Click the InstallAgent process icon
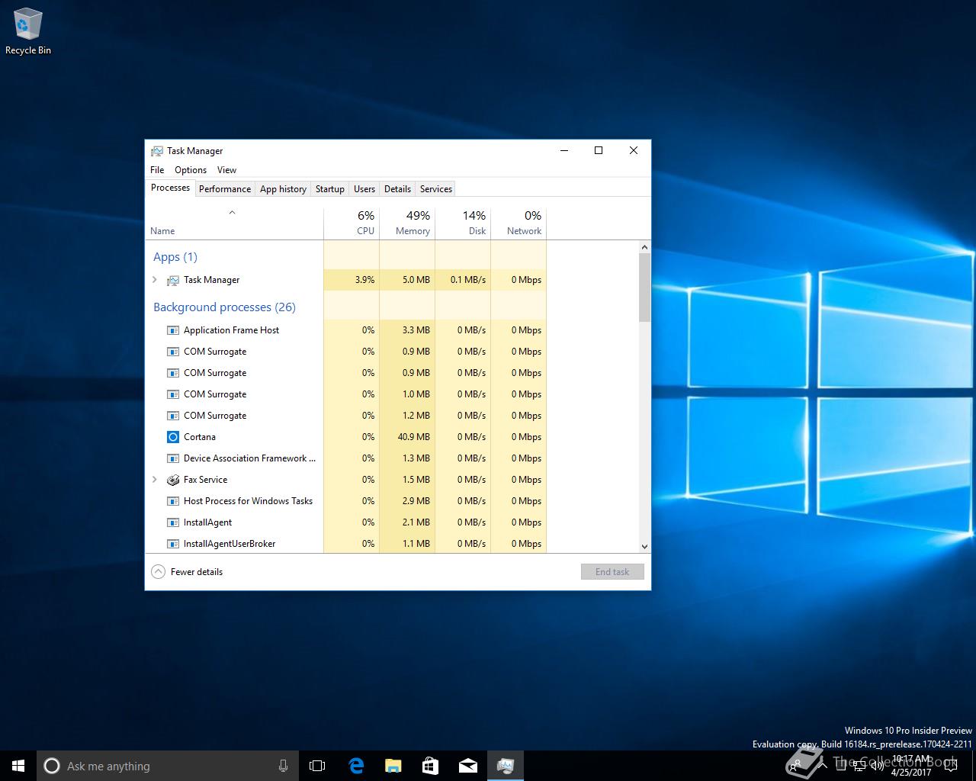The image size is (976, 781). [x=172, y=522]
